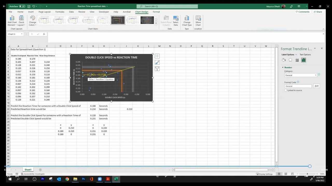Image resolution: width=332 pixels, height=186 pixels.
Task: Click the Format Code input field
Action: pos(298,86)
